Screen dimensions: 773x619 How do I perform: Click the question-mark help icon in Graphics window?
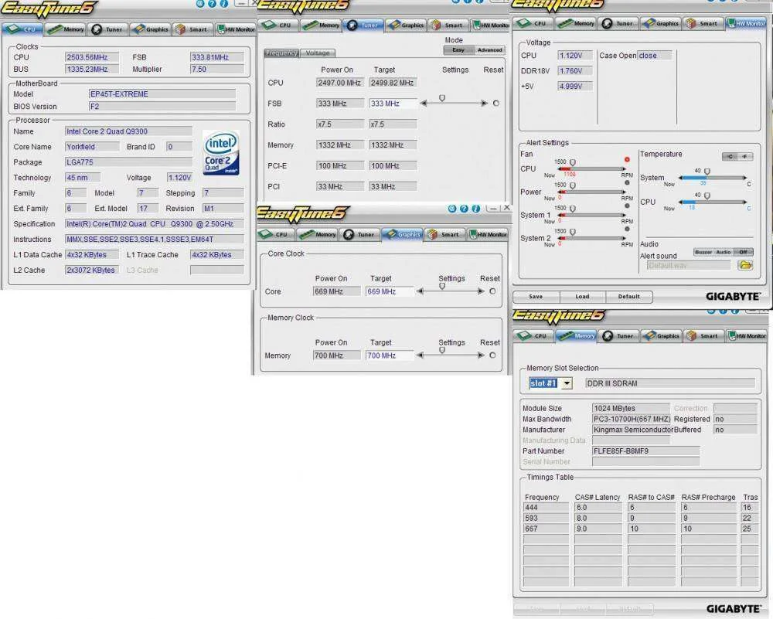pos(463,209)
